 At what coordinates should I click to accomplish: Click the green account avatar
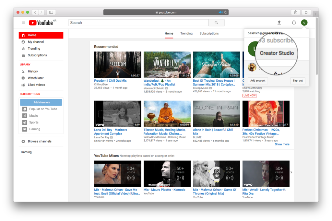tap(304, 23)
